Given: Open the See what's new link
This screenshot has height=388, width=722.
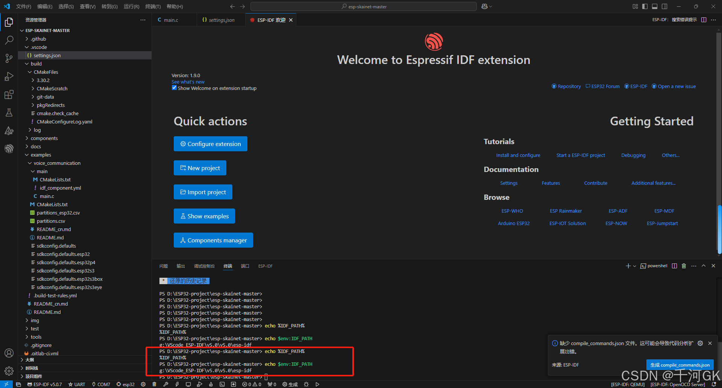Looking at the screenshot, I should pos(188,82).
